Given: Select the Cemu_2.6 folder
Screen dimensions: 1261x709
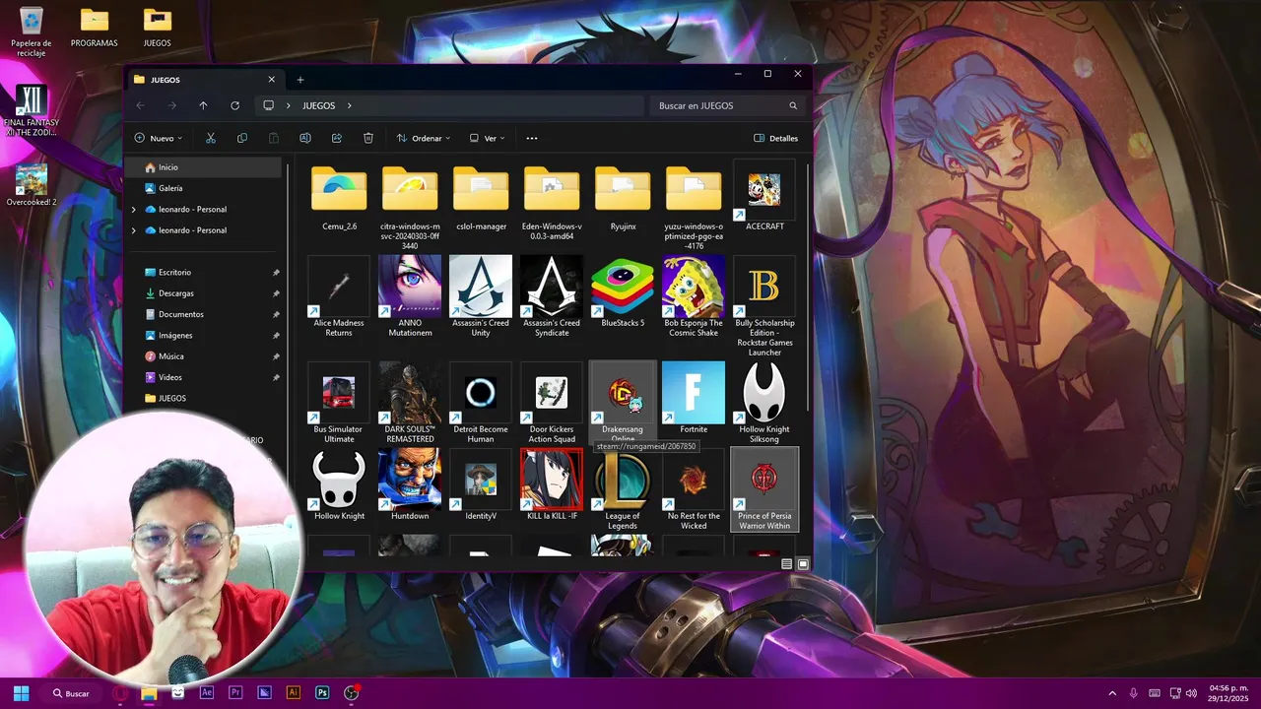Looking at the screenshot, I should pyautogui.click(x=339, y=196).
